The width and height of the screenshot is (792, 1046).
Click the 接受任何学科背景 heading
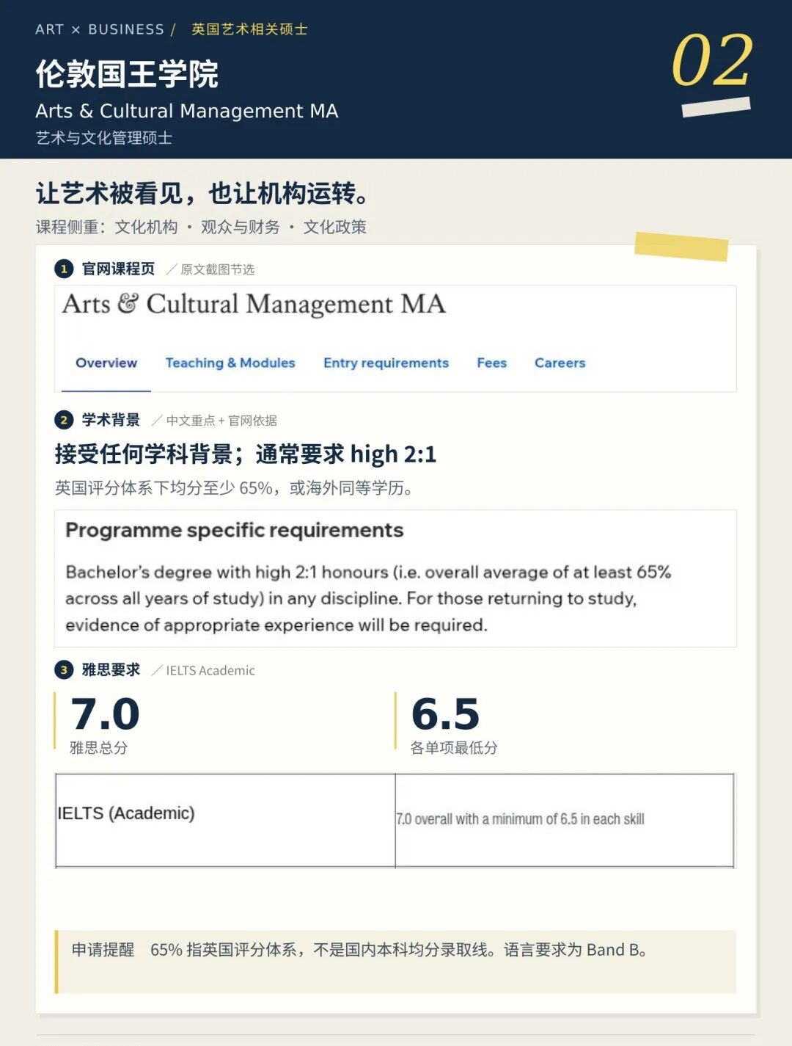point(245,454)
